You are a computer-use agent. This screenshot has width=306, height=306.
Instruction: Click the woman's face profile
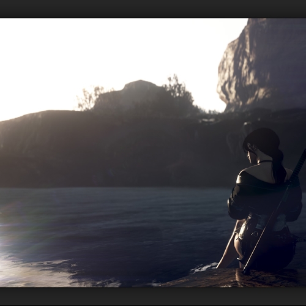click(x=250, y=155)
